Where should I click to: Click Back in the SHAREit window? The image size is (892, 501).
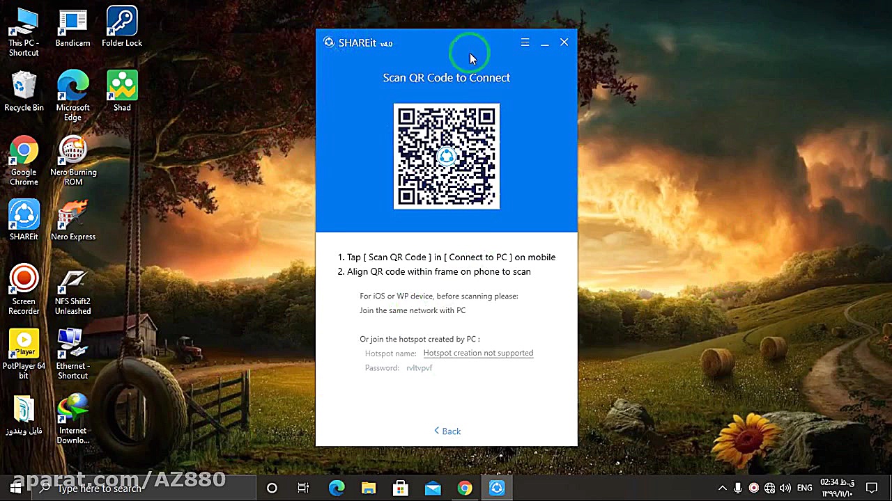447,431
